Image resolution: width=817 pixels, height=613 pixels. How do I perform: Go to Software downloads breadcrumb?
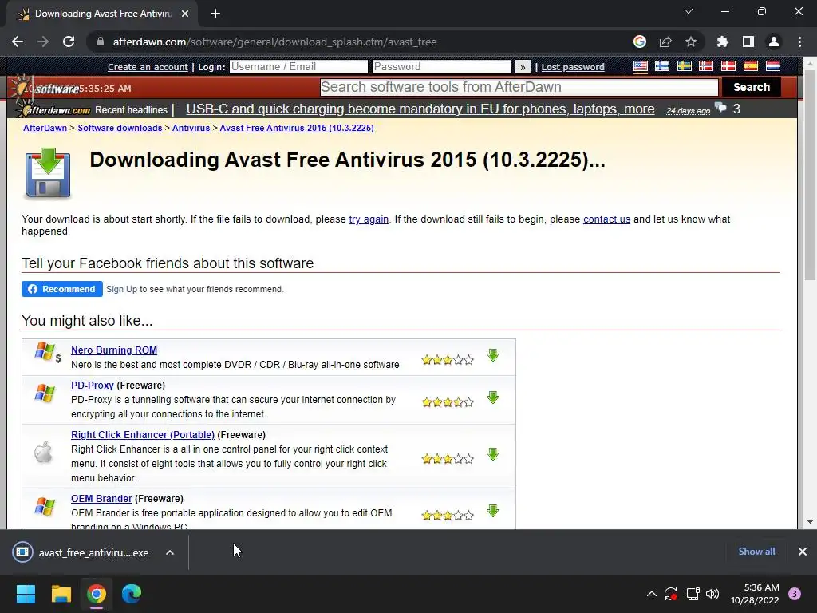120,128
